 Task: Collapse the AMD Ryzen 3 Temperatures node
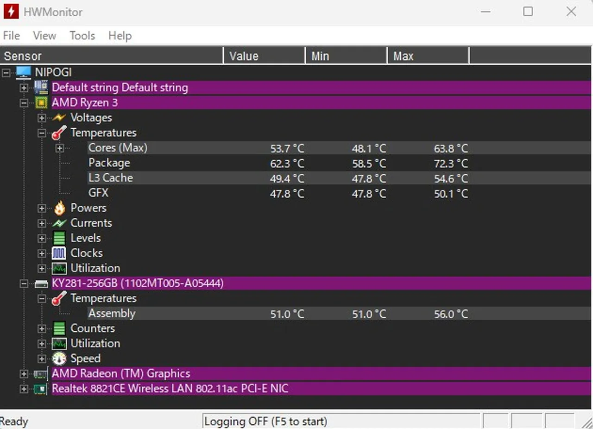pyautogui.click(x=42, y=133)
